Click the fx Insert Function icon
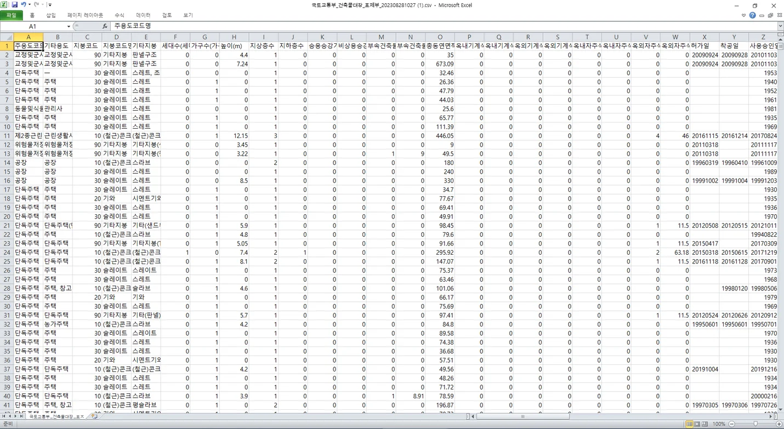Viewport: 784px width, 429px height. point(105,26)
